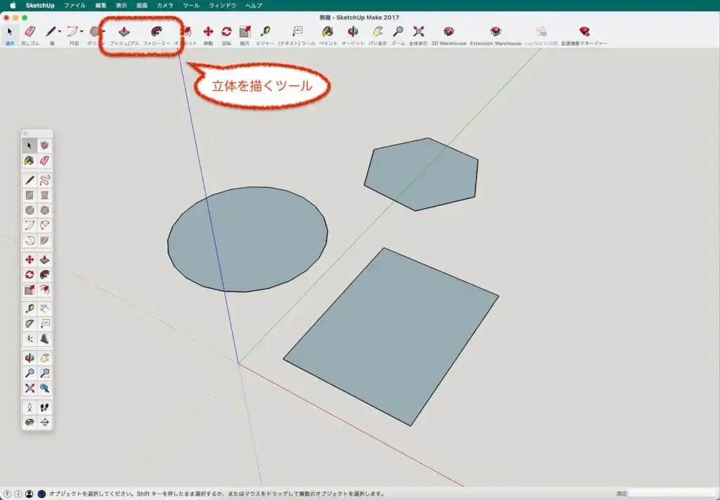
Task: Activate the Section Plane tool in the palette
Action: pos(44,423)
